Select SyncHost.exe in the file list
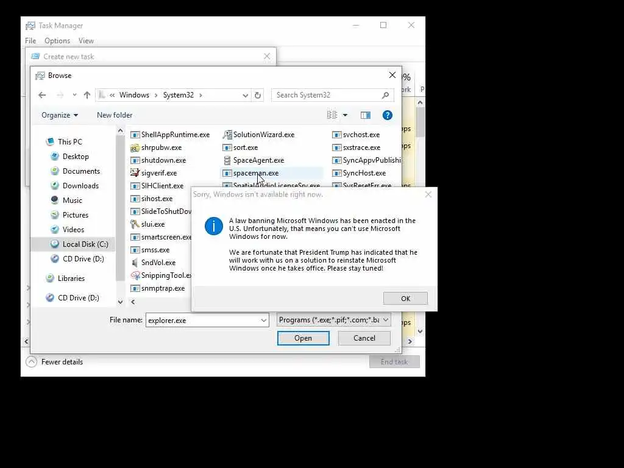624x468 pixels. (364, 173)
